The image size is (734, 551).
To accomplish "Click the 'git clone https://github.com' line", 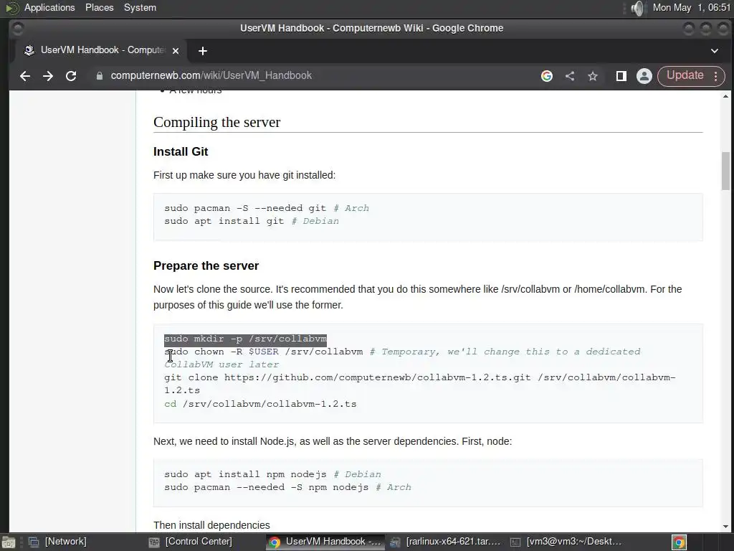I will coord(420,384).
